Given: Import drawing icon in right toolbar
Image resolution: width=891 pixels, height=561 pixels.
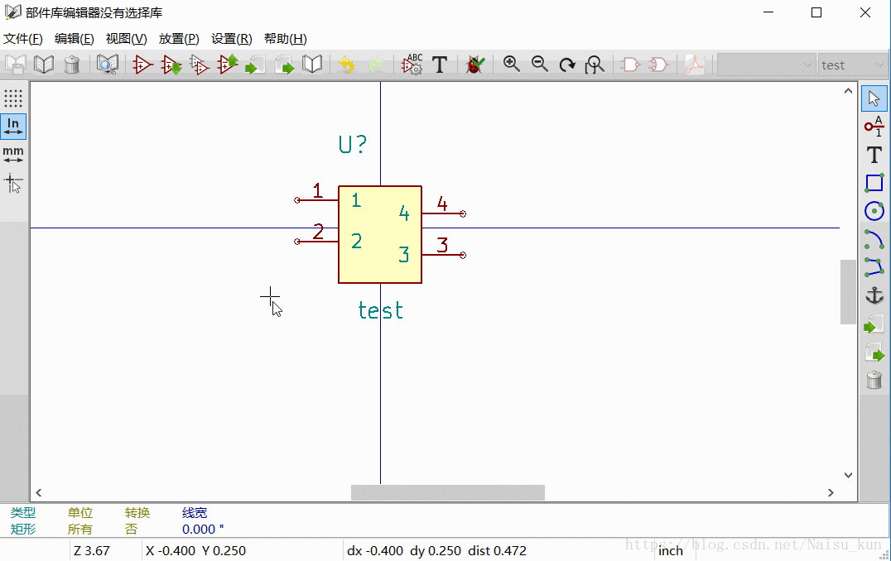Looking at the screenshot, I should coord(874,324).
